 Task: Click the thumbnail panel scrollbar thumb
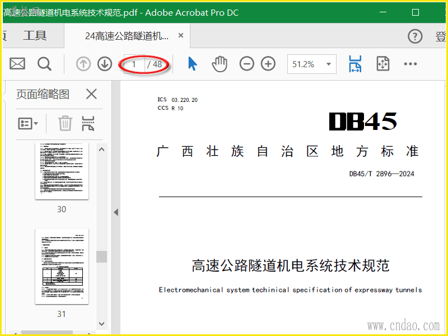pos(102,256)
